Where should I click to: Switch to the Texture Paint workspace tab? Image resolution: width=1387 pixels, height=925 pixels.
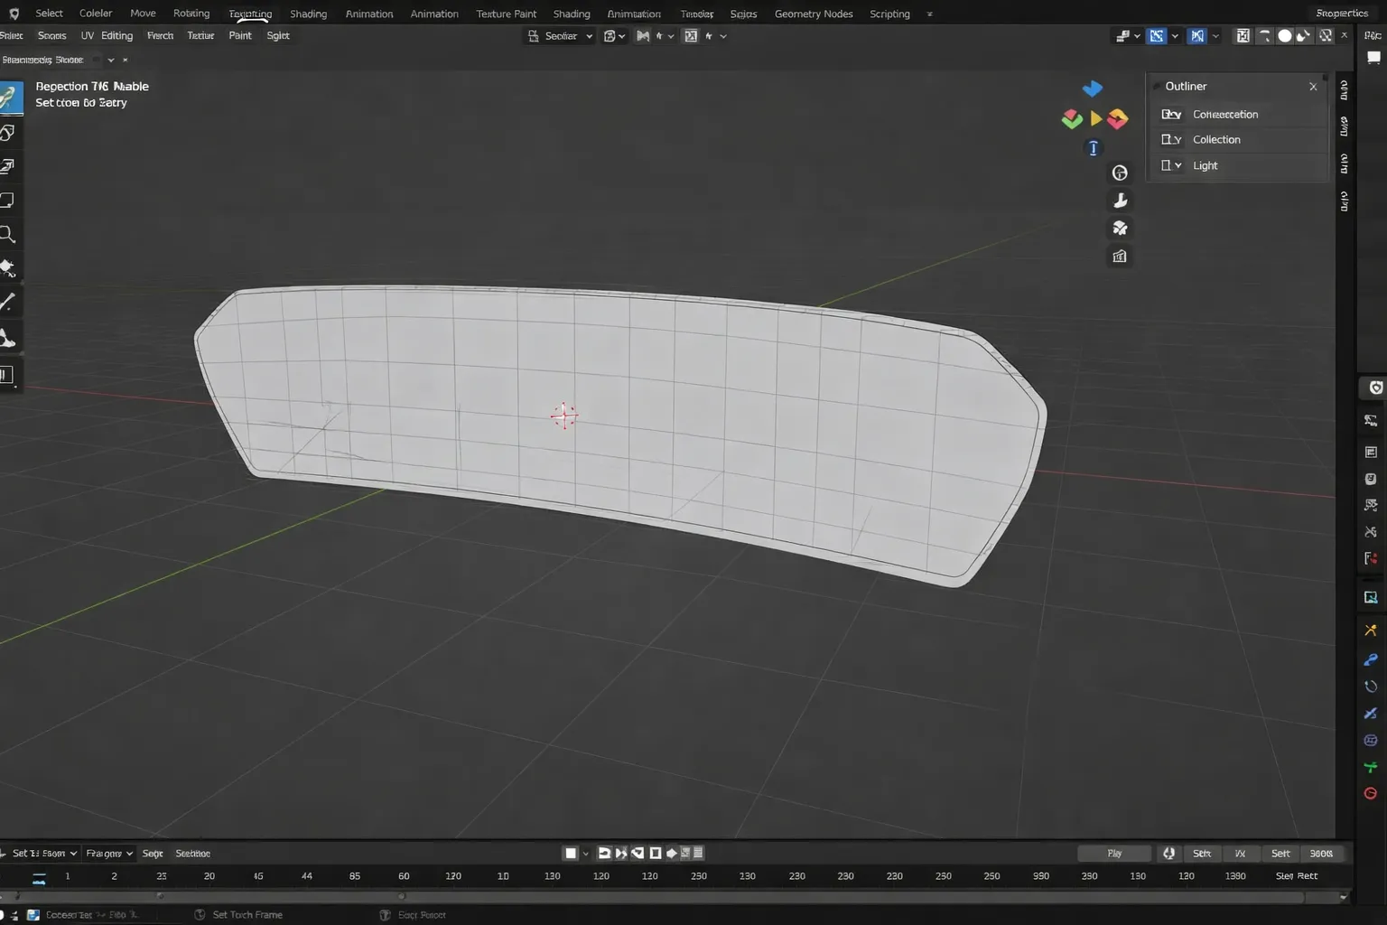[x=506, y=14]
